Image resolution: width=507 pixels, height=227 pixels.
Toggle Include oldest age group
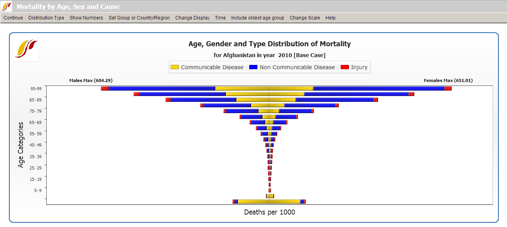pos(257,17)
